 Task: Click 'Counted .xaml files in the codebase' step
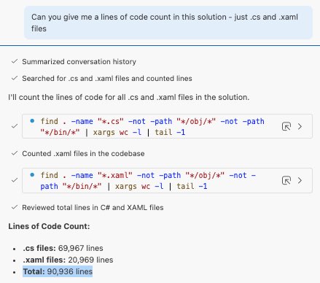(83, 153)
